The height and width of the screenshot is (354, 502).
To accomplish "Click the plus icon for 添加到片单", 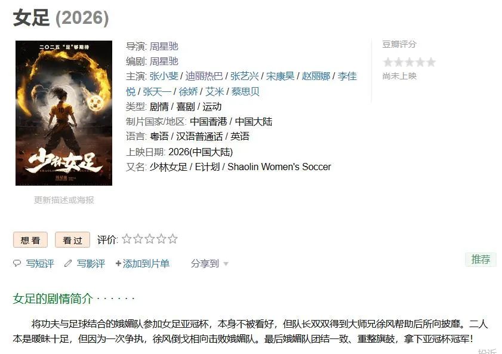I will [118, 263].
